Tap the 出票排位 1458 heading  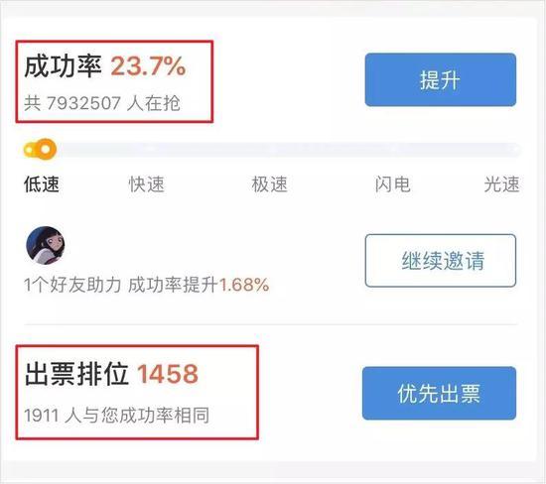point(111,374)
